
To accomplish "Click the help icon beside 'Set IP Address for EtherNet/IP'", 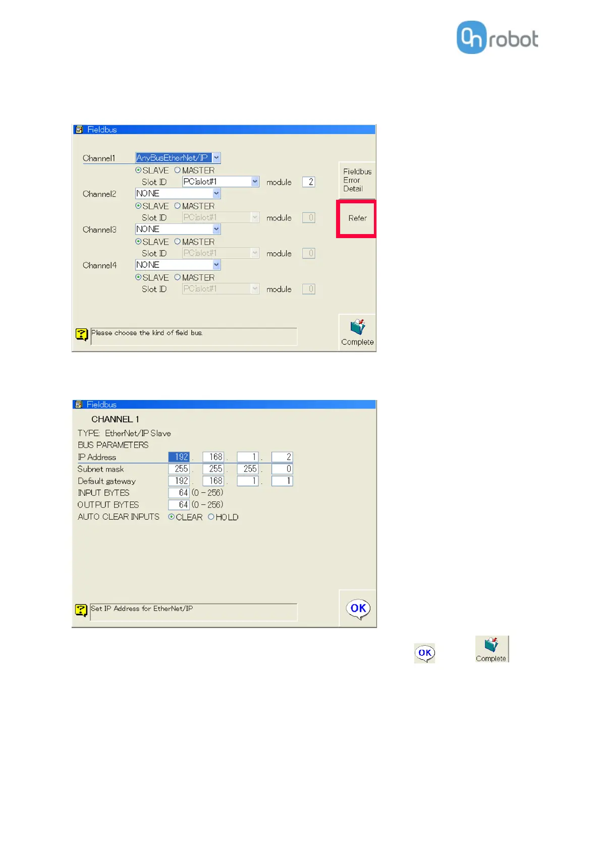I will tap(81, 610).
